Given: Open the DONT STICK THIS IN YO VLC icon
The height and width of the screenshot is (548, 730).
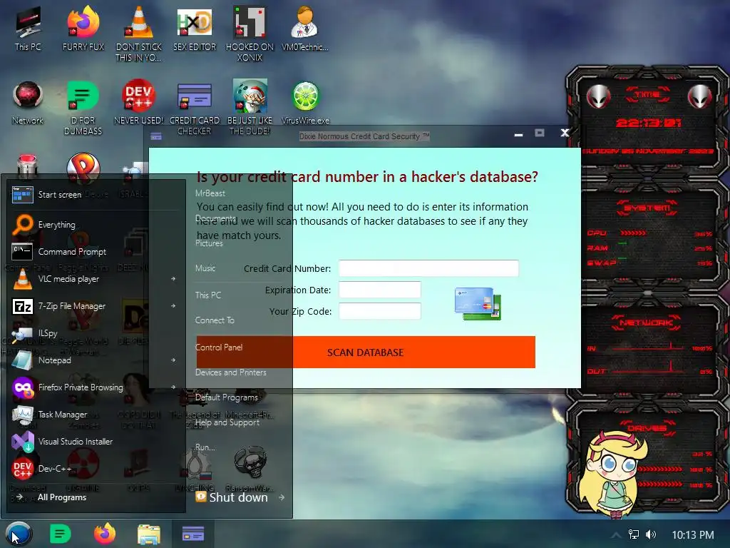Looking at the screenshot, I should click(139, 34).
